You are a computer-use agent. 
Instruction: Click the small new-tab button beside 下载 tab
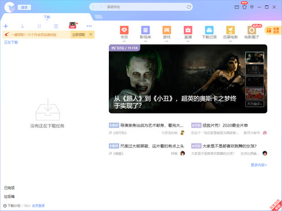pyautogui.click(x=99, y=17)
